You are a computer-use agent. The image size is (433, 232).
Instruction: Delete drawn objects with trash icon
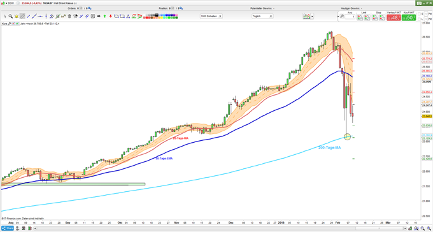pyautogui.click(x=69, y=16)
